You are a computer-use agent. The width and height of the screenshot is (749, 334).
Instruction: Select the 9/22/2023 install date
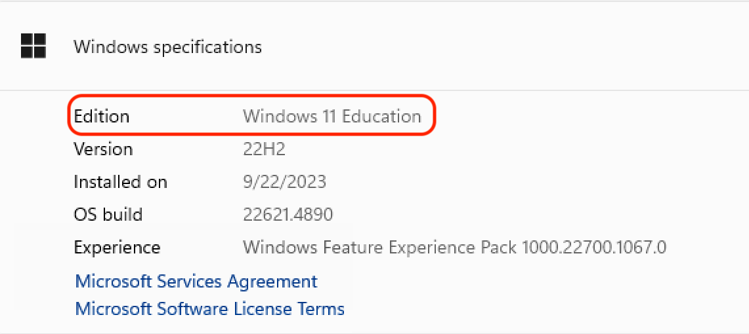pyautogui.click(x=284, y=182)
